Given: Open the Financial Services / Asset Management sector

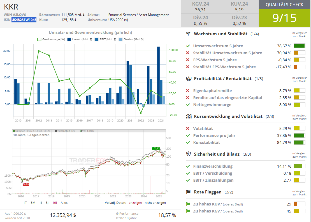Looking at the screenshot, I should (138, 15).
